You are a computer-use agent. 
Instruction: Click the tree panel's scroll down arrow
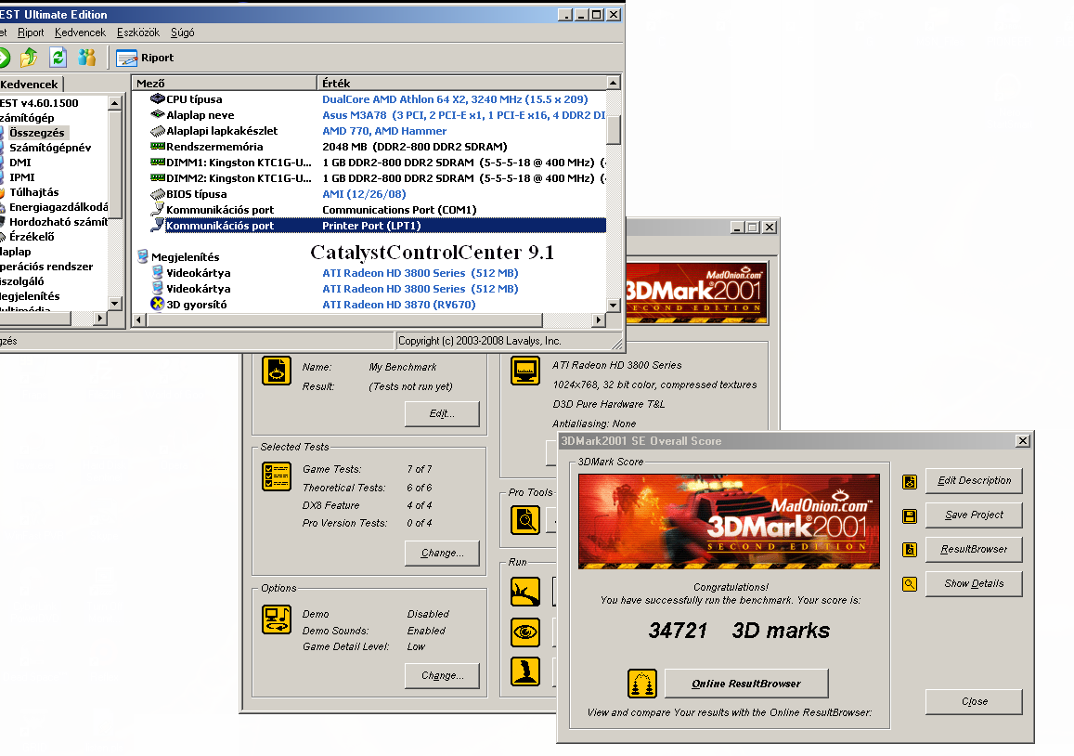point(115,302)
